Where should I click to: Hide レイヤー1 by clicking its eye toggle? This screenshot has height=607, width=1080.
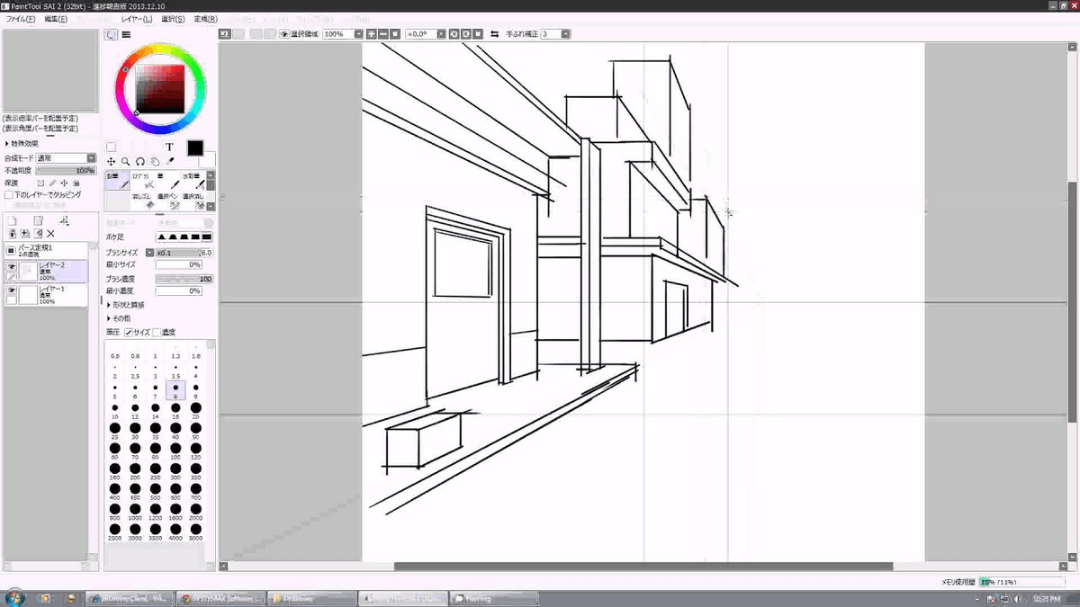[12, 289]
